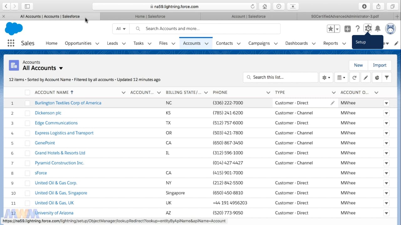
Task: Click the filter funnel icon
Action: click(387, 77)
